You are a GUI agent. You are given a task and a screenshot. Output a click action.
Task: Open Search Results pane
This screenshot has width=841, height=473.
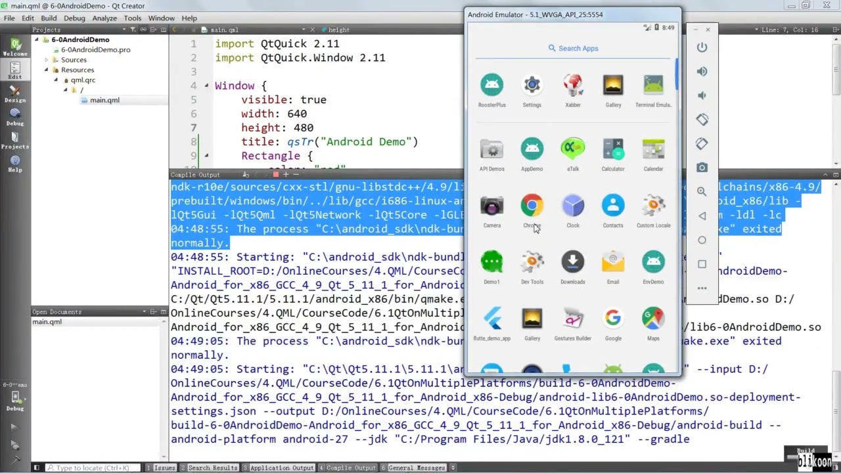coord(209,468)
